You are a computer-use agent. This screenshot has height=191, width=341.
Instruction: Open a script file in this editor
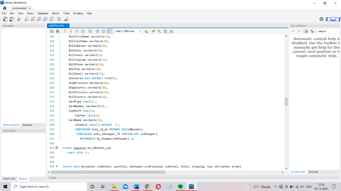(x=52, y=31)
